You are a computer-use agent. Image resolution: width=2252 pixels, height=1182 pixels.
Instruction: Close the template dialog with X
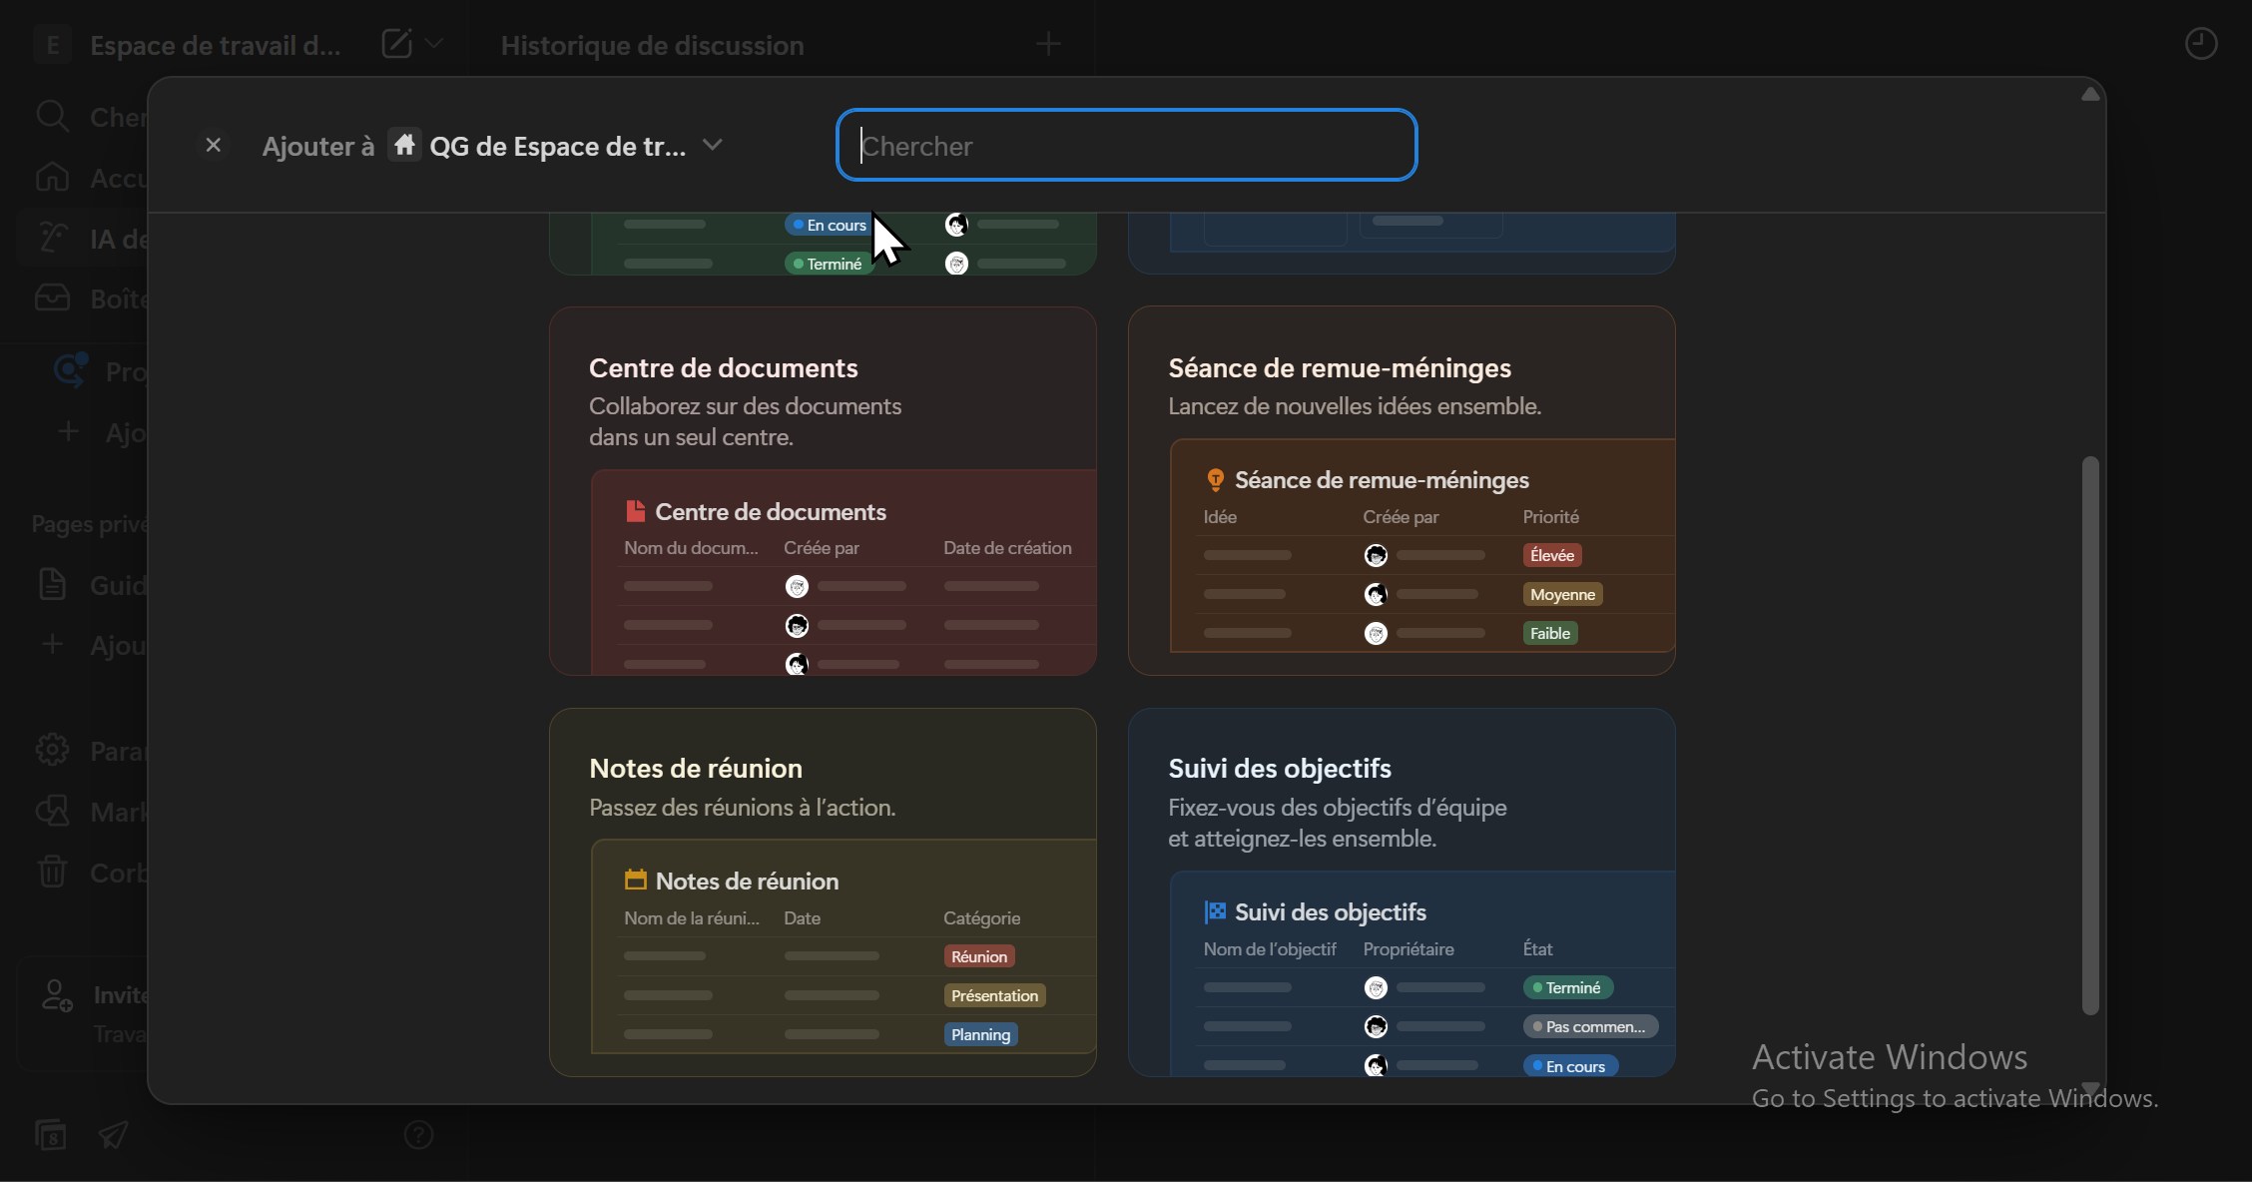[x=213, y=146]
